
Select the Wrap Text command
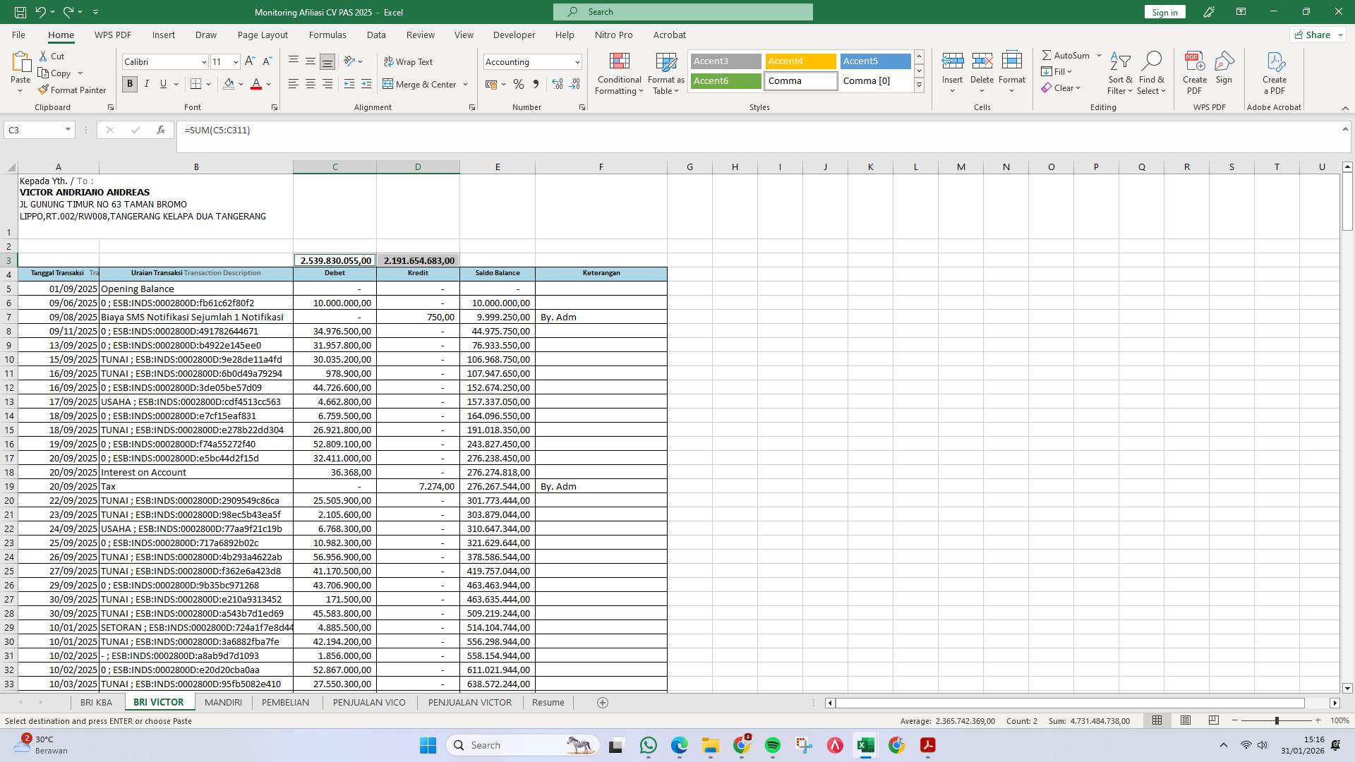[x=408, y=61]
